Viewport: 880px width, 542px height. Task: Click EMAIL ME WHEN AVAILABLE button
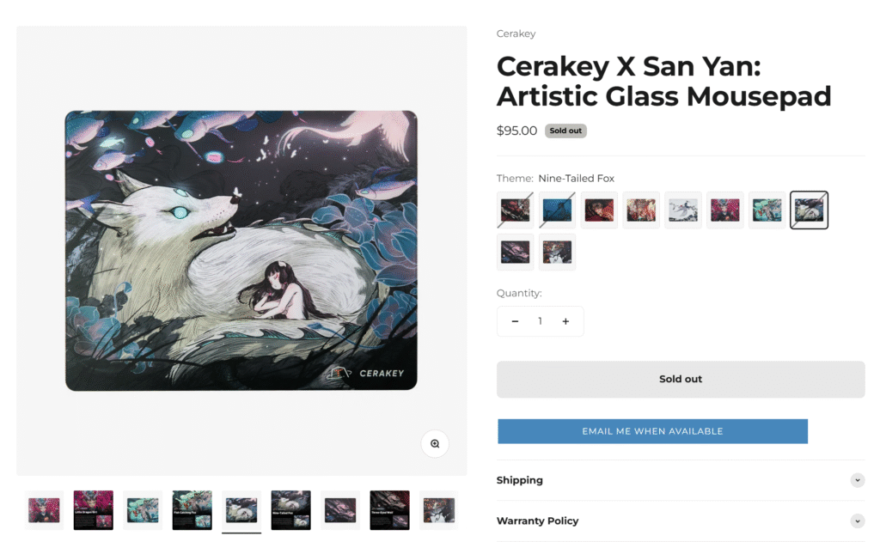(652, 431)
